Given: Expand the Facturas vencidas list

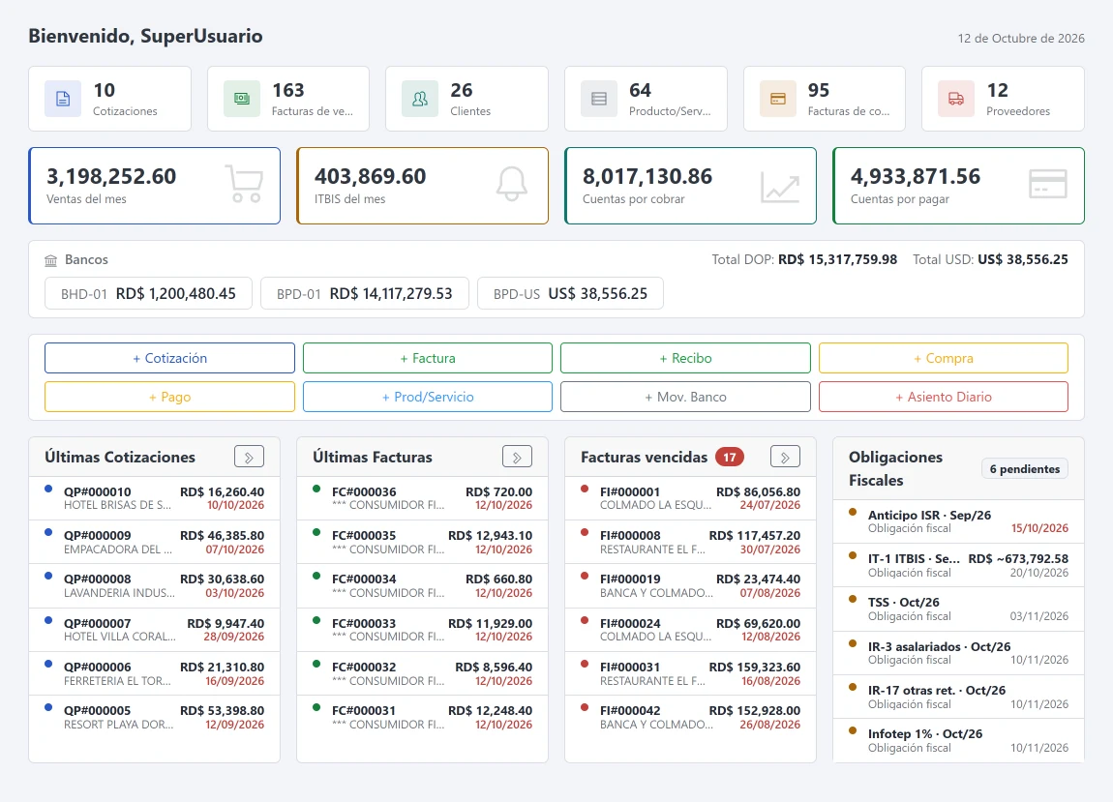Looking at the screenshot, I should (785, 457).
